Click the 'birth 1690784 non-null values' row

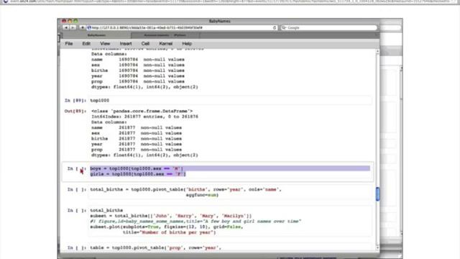pyautogui.click(x=138, y=71)
